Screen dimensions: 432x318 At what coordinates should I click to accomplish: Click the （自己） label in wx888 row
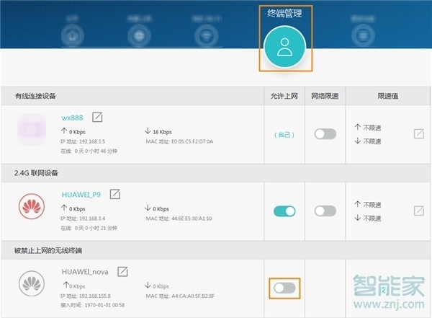point(284,135)
